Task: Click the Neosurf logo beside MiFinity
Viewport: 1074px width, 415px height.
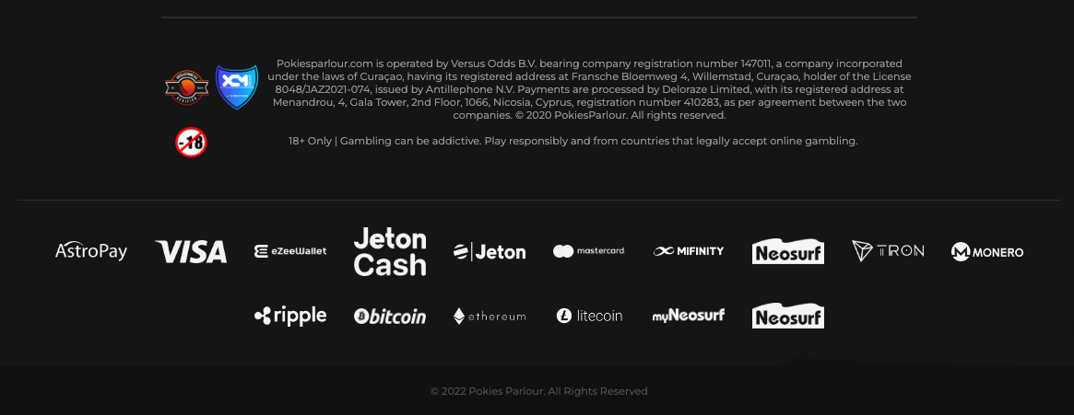Action: 787,251
